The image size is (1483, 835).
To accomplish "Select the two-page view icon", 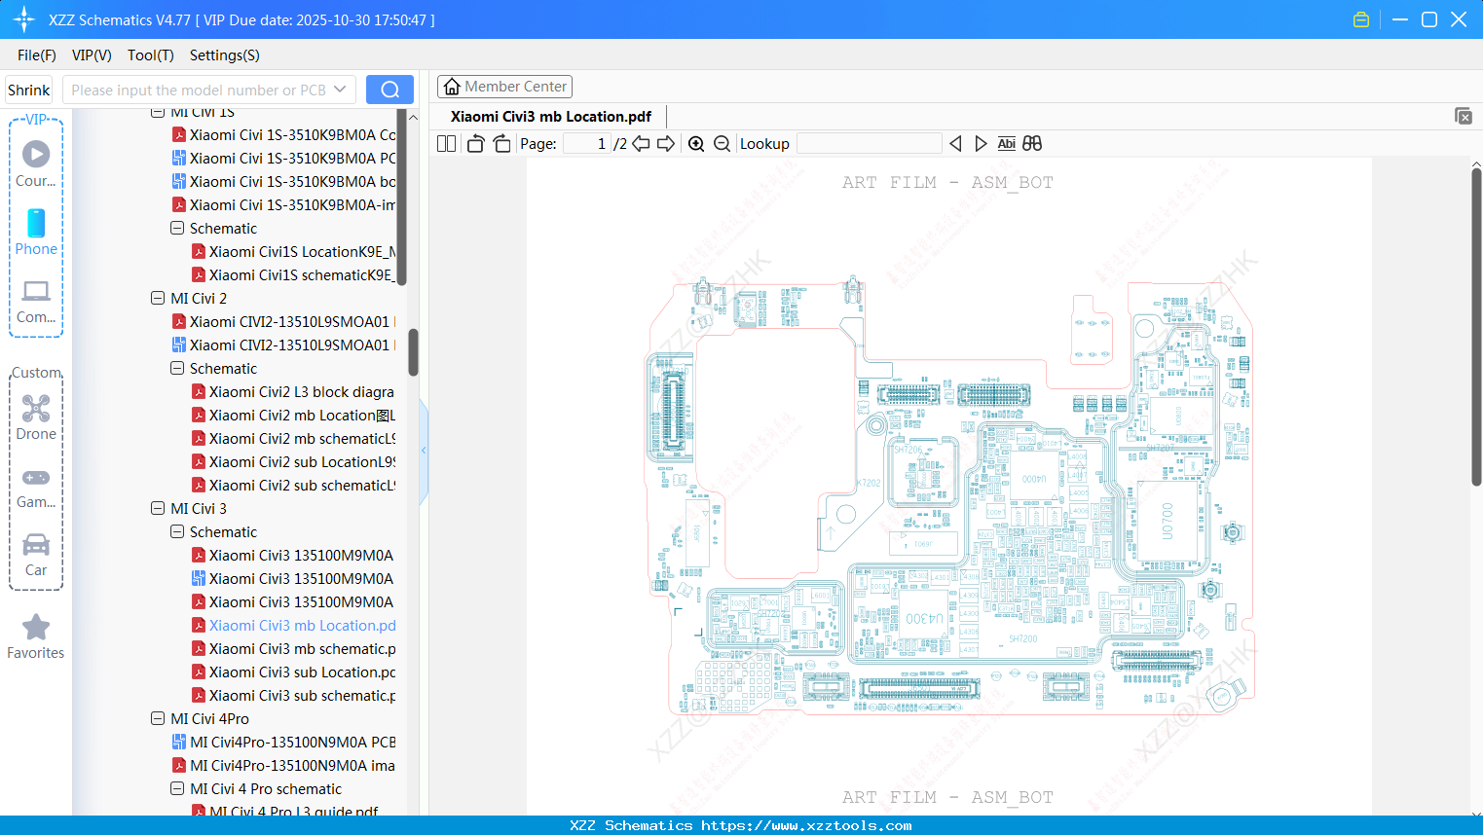I will 445,143.
